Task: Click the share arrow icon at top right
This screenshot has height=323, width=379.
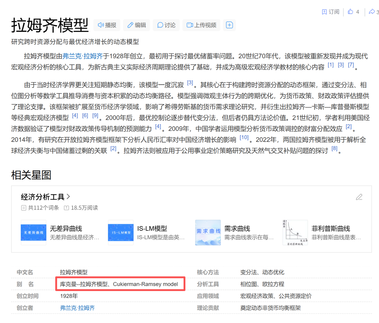Action: pos(372,12)
